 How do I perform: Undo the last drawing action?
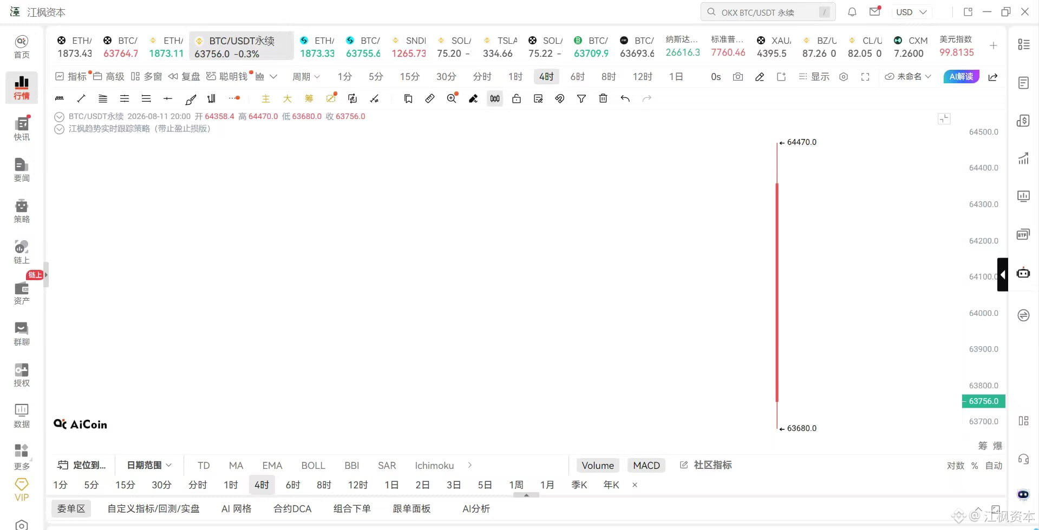click(625, 98)
